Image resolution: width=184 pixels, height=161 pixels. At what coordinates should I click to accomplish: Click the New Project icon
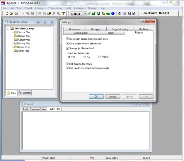89,14
